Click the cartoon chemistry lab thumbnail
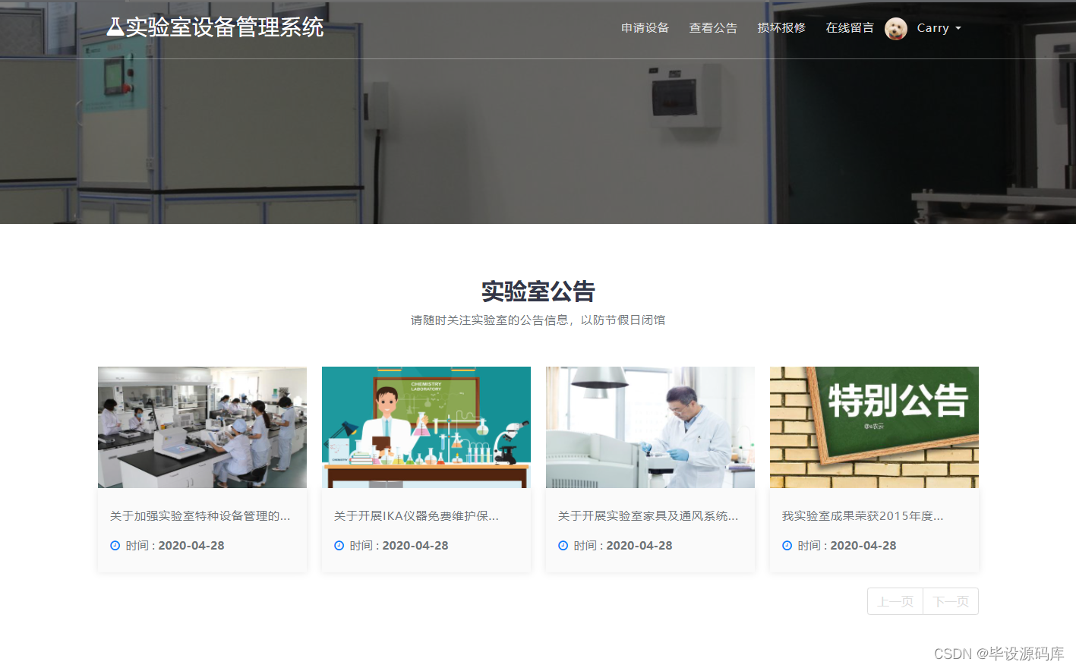 [x=426, y=427]
